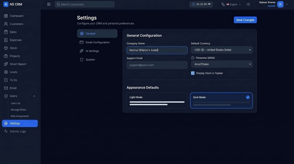Click the Appearance Defaults heading
The width and height of the screenshot is (294, 164).
pyautogui.click(x=143, y=88)
